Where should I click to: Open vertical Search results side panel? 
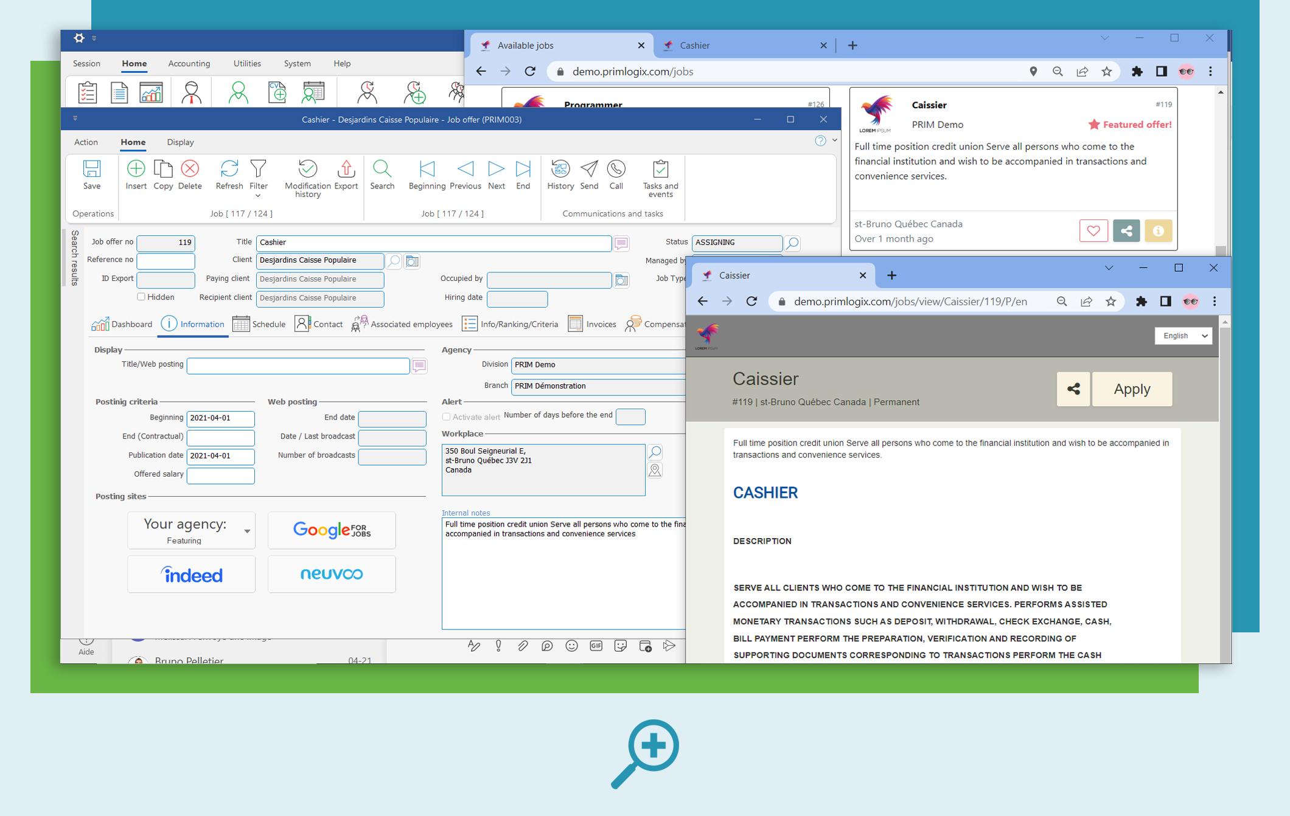coord(74,258)
